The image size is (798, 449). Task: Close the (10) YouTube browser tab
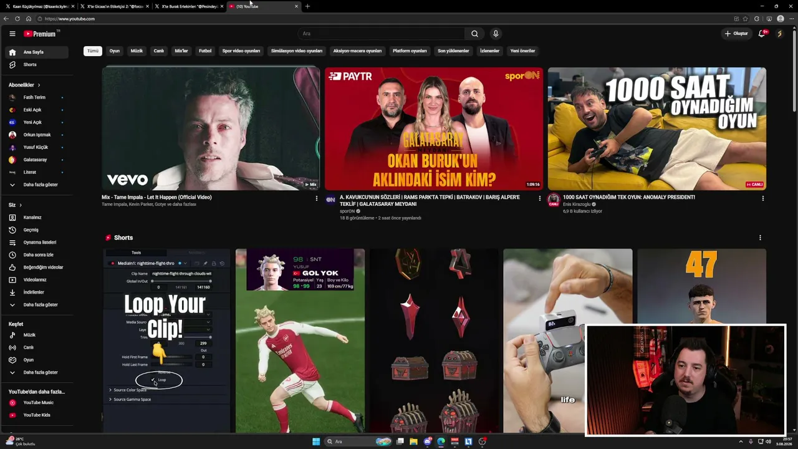pos(296,6)
